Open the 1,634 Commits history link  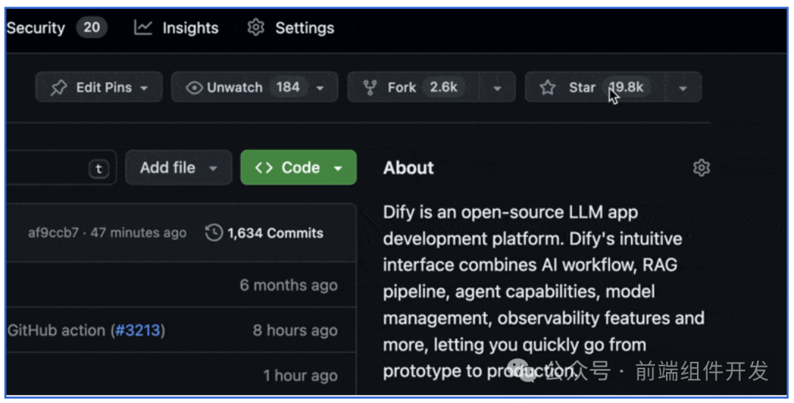tap(265, 233)
